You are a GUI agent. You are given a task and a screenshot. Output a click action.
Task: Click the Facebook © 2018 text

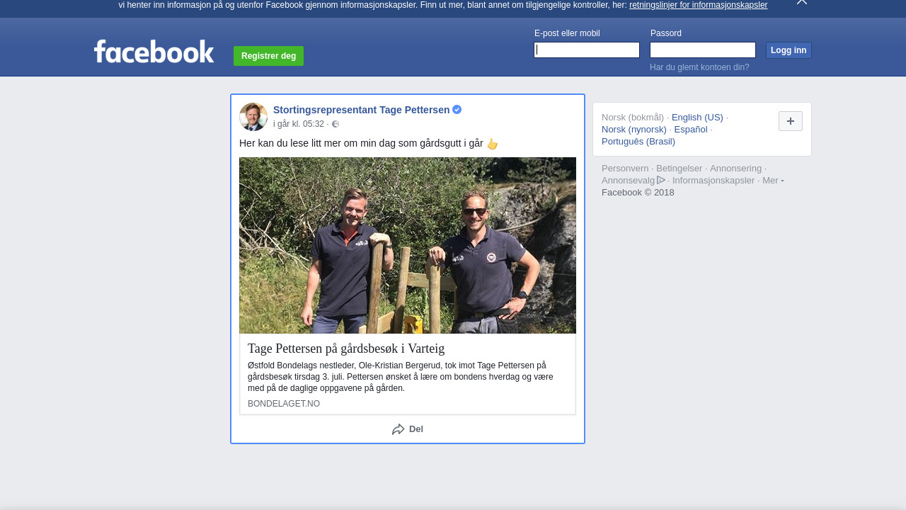(x=638, y=193)
